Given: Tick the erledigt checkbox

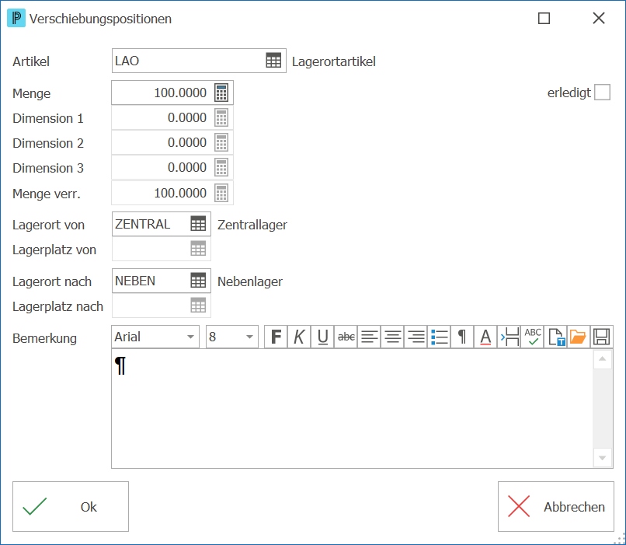Looking at the screenshot, I should click(602, 92).
